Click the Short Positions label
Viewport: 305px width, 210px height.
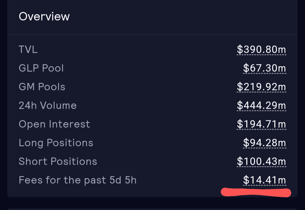point(58,162)
